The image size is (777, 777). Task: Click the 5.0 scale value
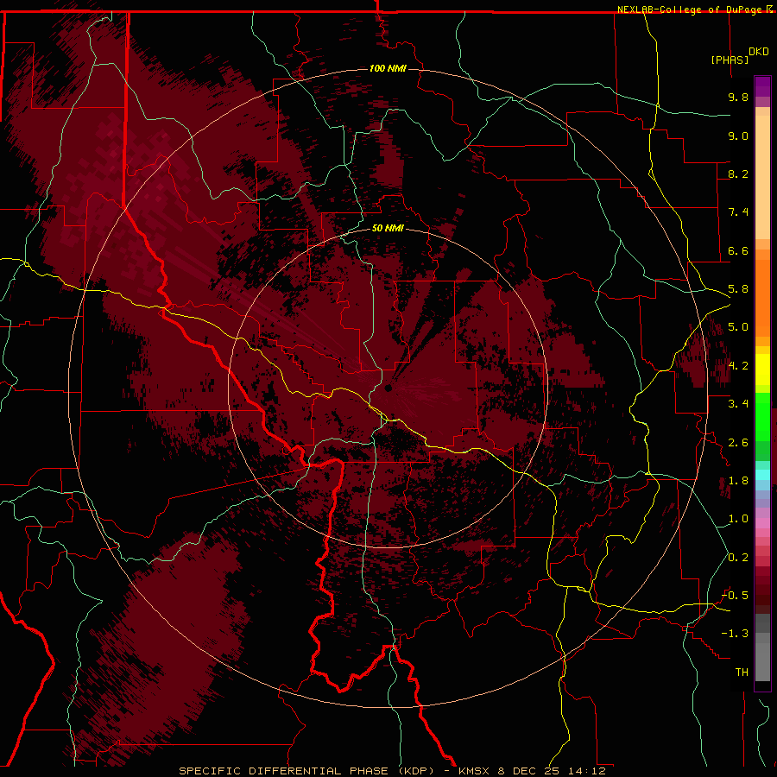[738, 327]
